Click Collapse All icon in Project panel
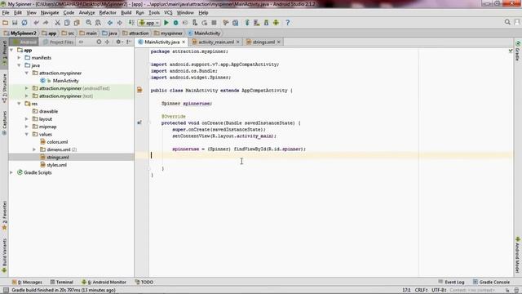Screen dimensions: 522x294 coord(107,42)
